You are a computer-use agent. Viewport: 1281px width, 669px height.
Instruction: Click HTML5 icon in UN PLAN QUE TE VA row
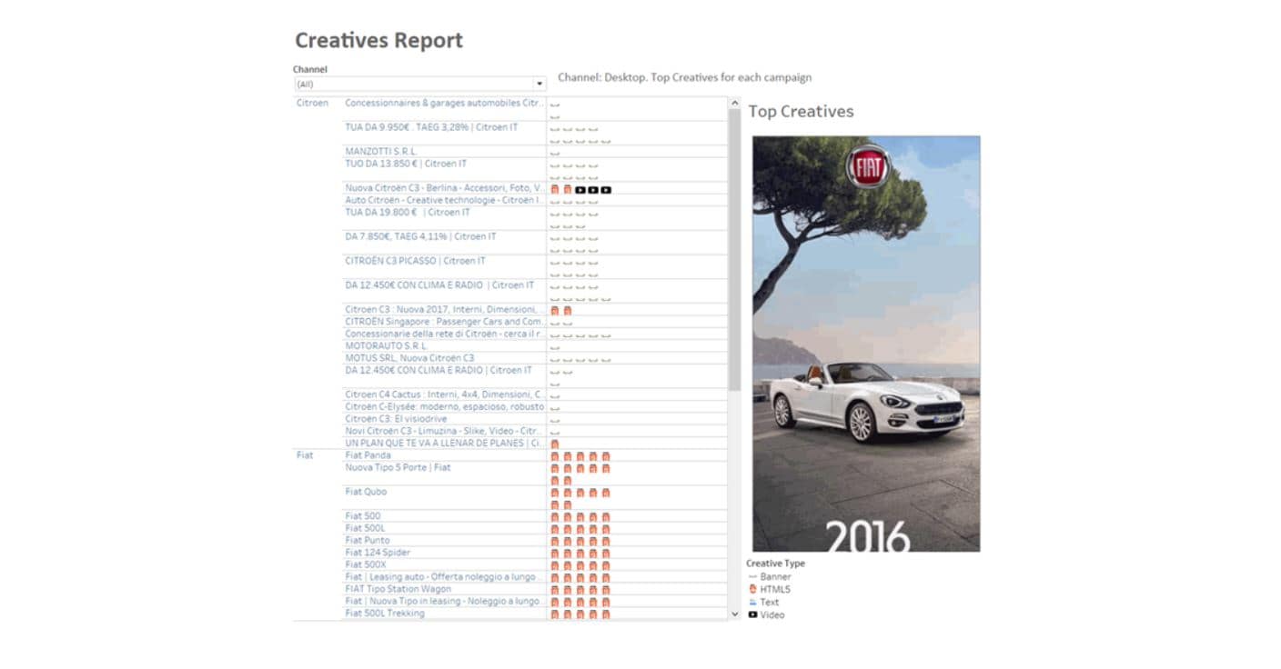555,444
